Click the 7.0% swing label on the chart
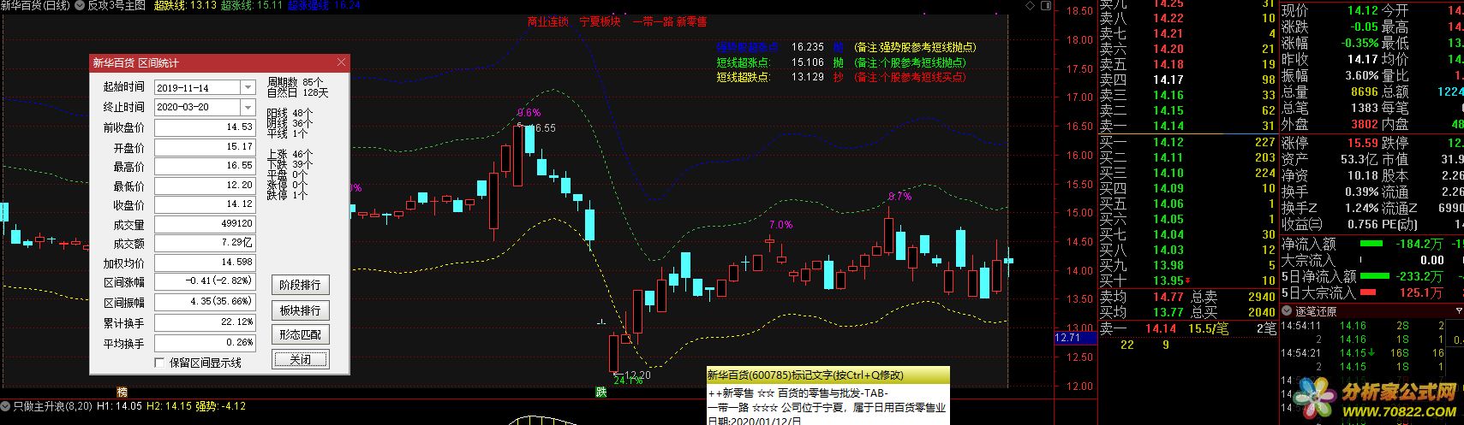1464x425 pixels. [x=780, y=225]
